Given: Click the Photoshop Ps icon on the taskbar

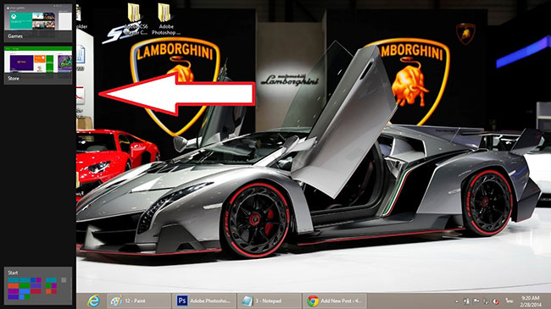Looking at the screenshot, I should (181, 301).
